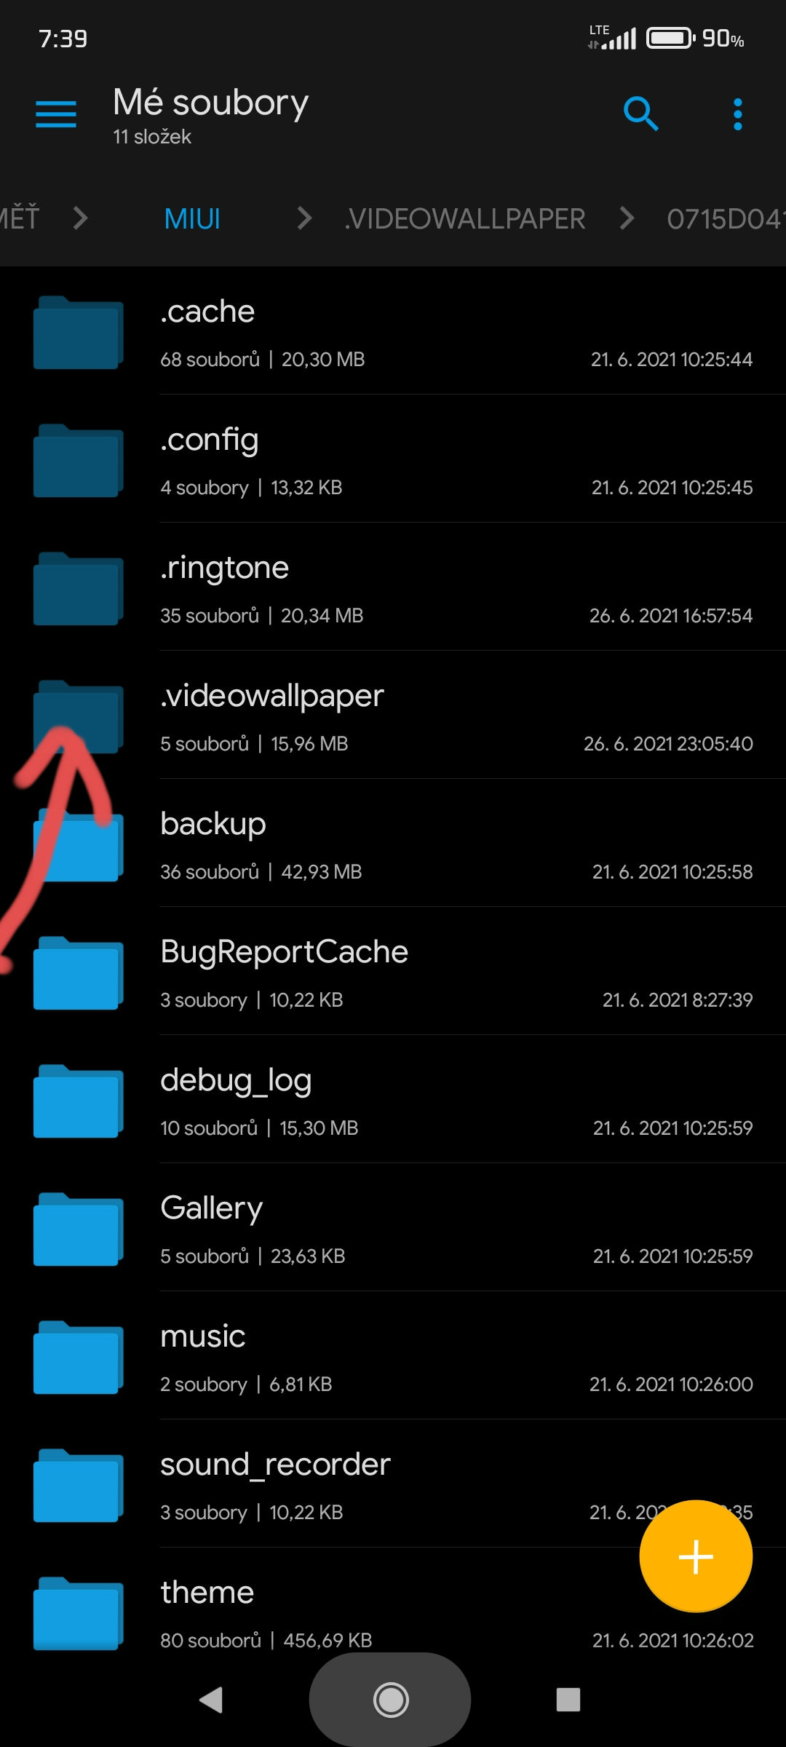786x1747 pixels.
Task: Open the three-dot overflow menu
Action: [738, 114]
